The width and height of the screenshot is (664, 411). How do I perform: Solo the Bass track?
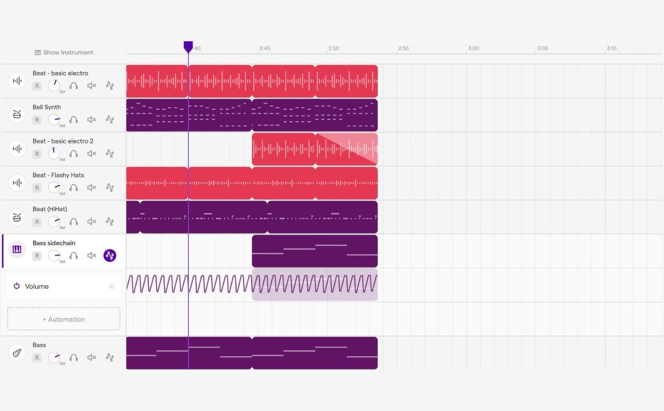pos(74,358)
